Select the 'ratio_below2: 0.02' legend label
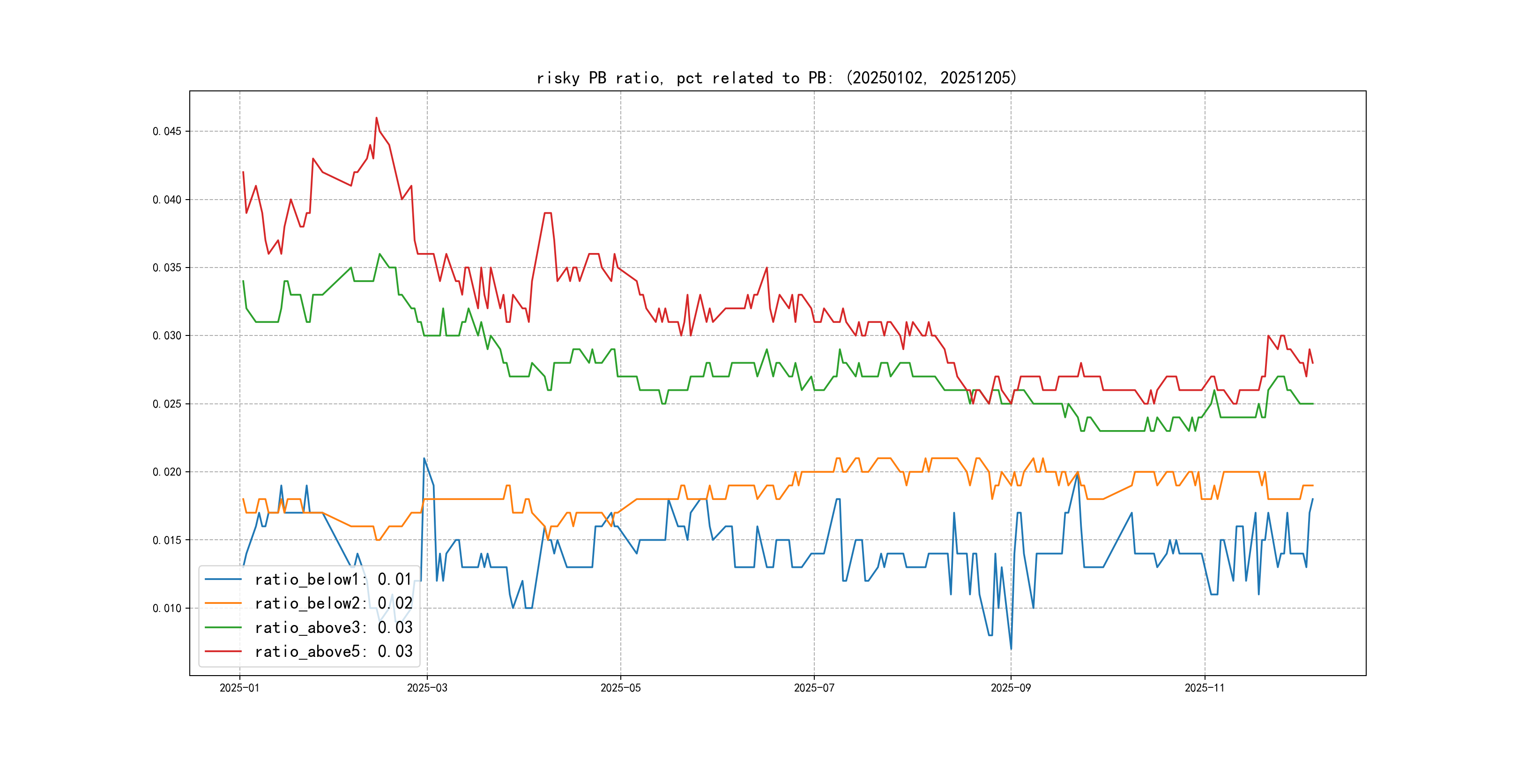 click(333, 603)
